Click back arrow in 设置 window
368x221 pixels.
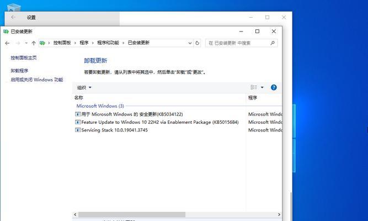click(13, 17)
